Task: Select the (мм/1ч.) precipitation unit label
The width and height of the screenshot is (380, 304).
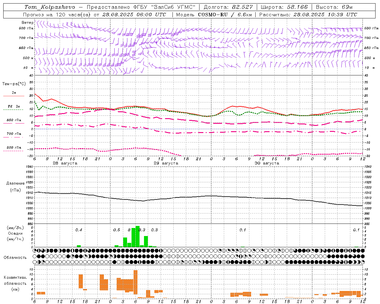Action: [x=15, y=239]
